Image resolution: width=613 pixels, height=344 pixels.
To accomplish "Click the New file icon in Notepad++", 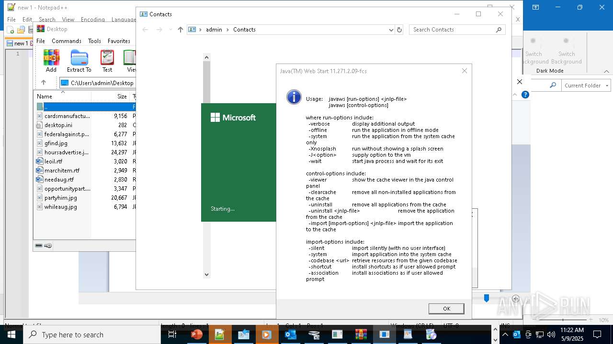I will tap(11, 30).
